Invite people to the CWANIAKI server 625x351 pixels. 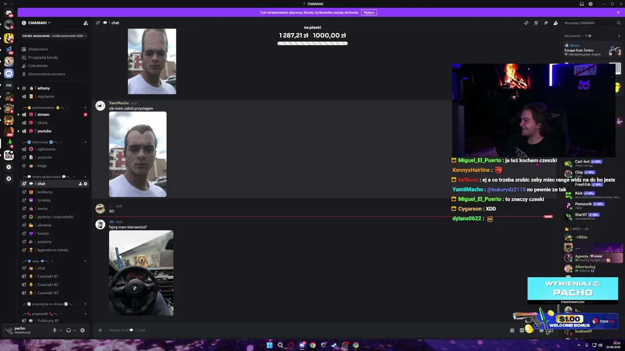[86, 23]
